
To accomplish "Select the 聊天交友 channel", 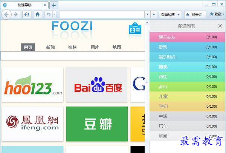I will tap(187, 37).
